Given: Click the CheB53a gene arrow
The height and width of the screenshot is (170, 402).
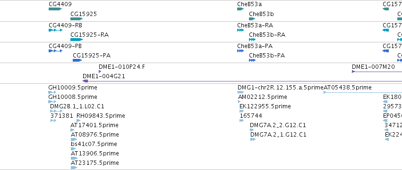Looking at the screenshot, I should click(x=240, y=9).
